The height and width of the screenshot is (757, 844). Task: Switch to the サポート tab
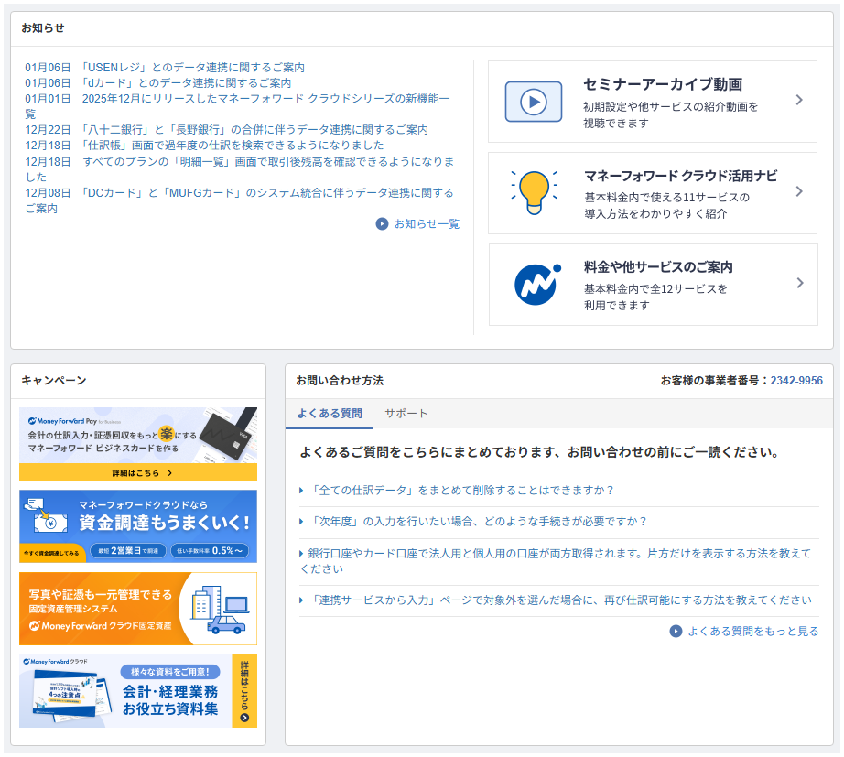(x=406, y=413)
